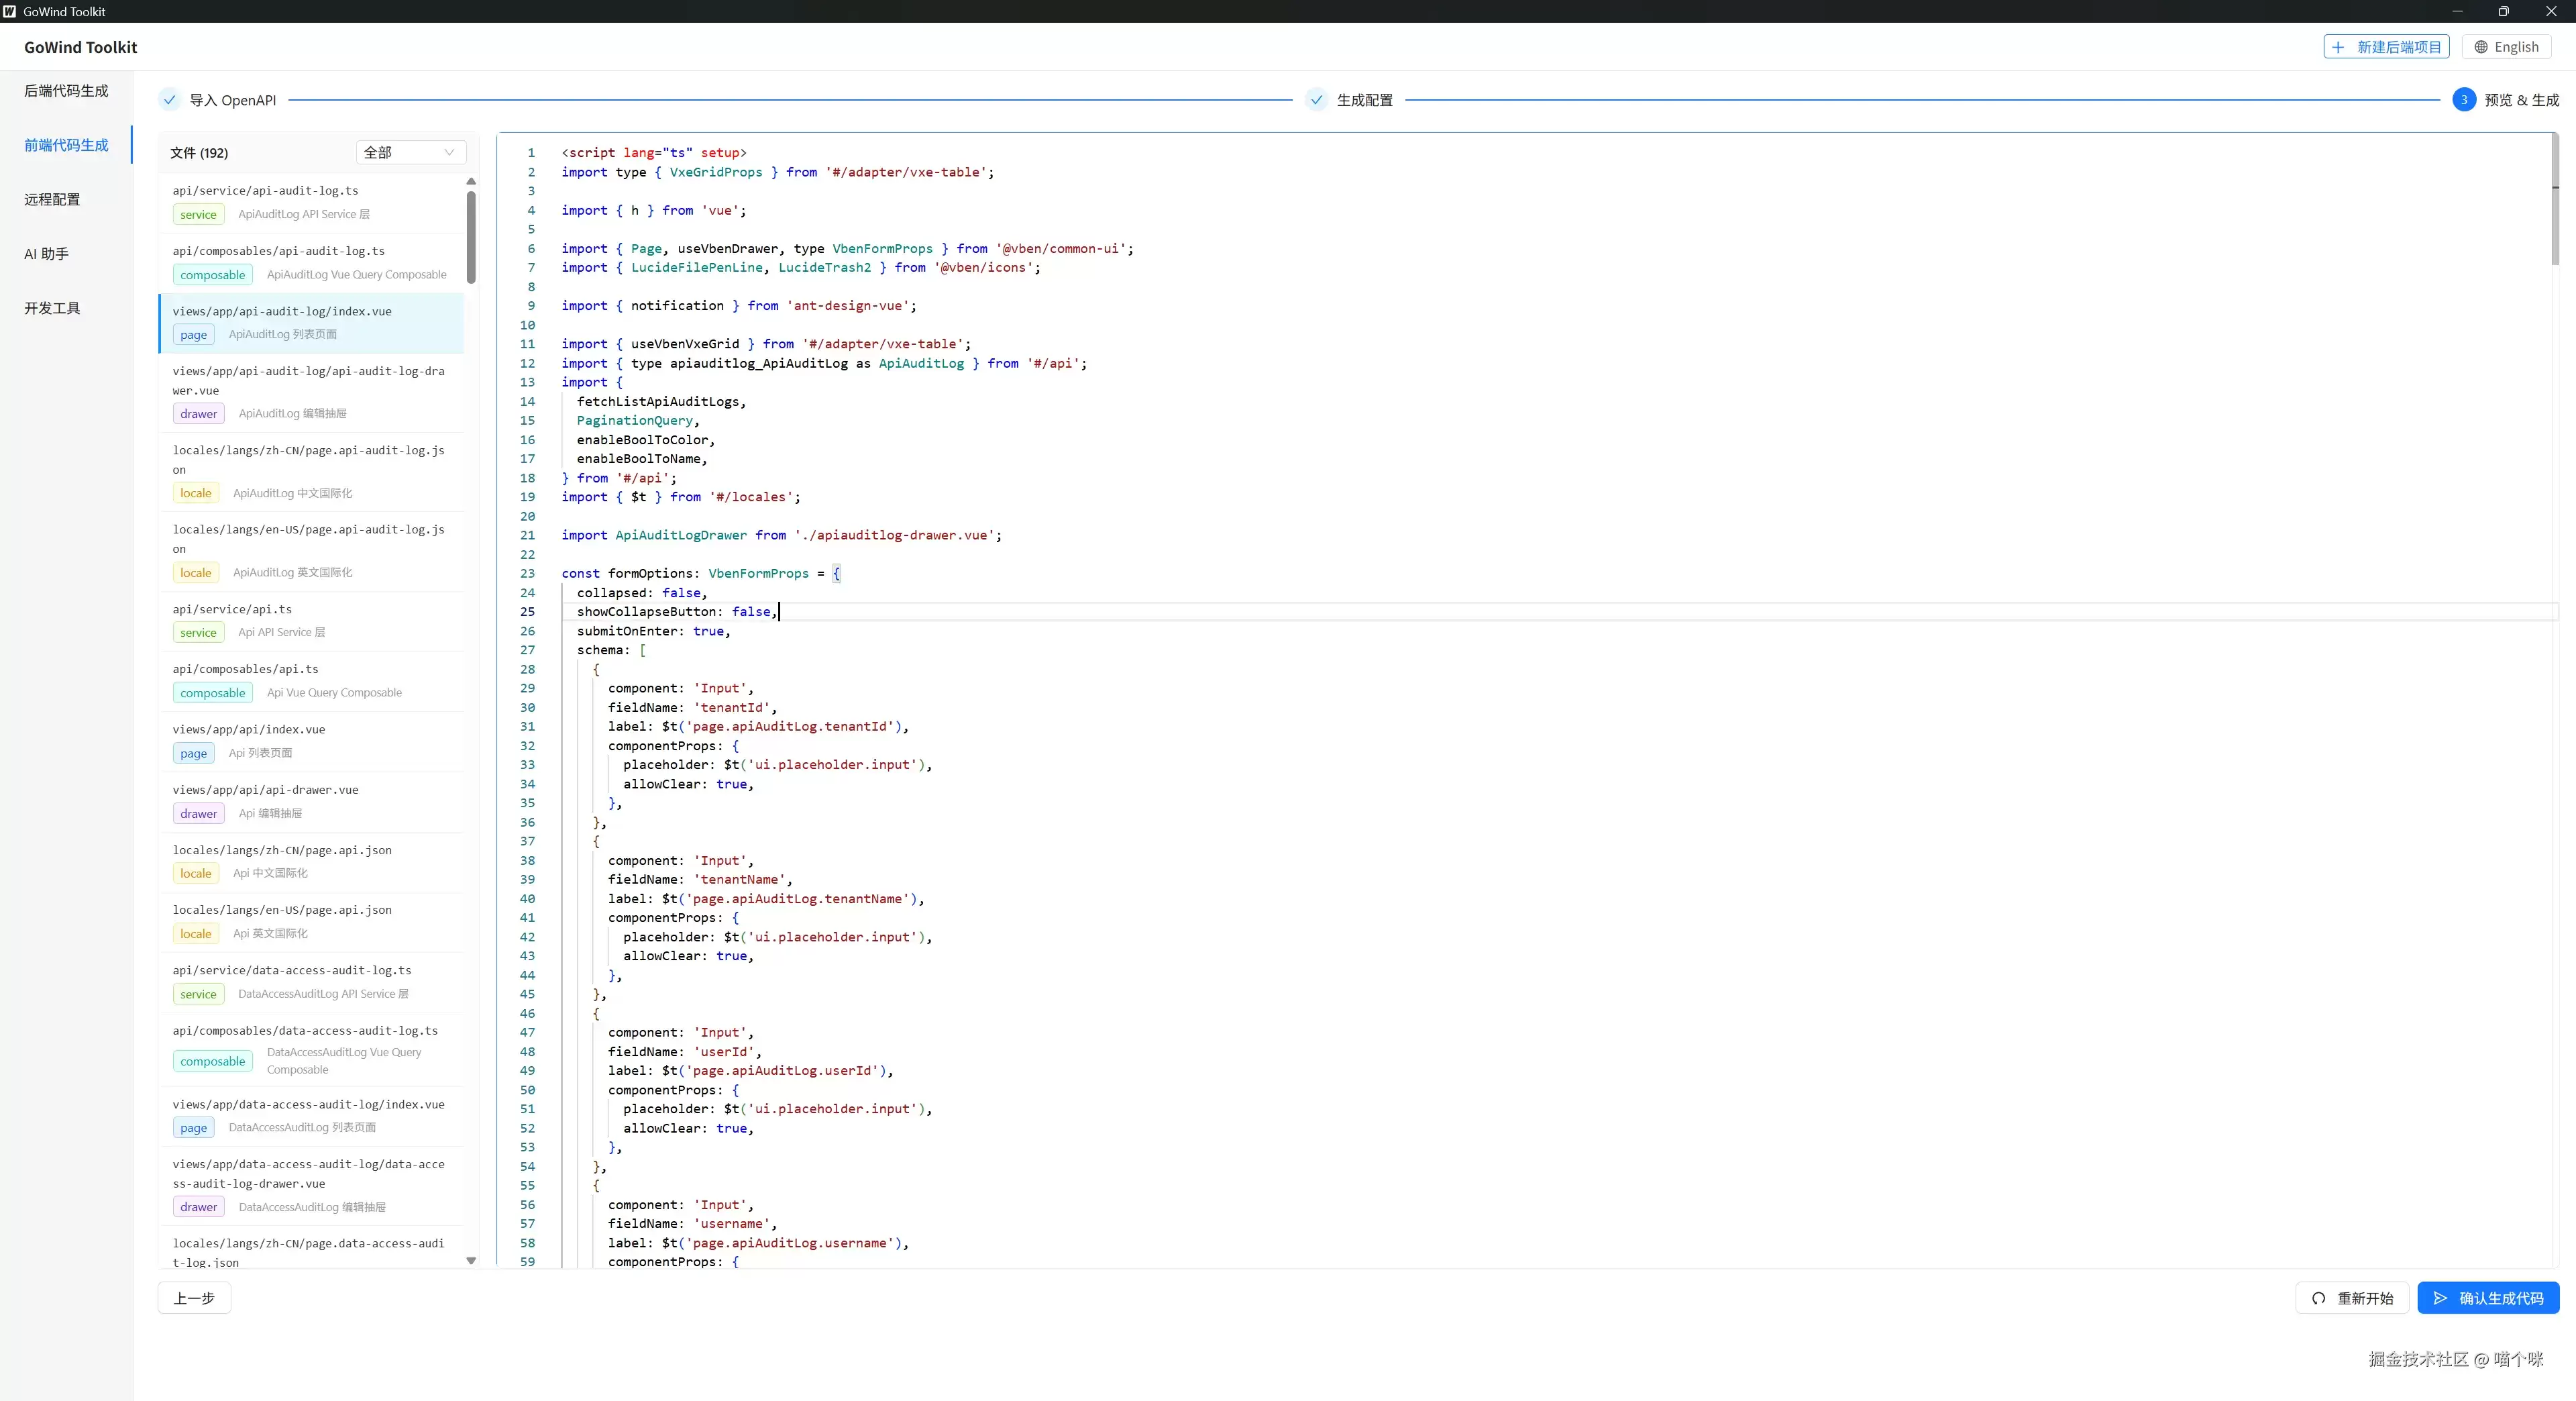This screenshot has height=1401, width=2576.
Task: Click the locale tag of ApiAuditLog 中文国际化
Action: [x=195, y=493]
